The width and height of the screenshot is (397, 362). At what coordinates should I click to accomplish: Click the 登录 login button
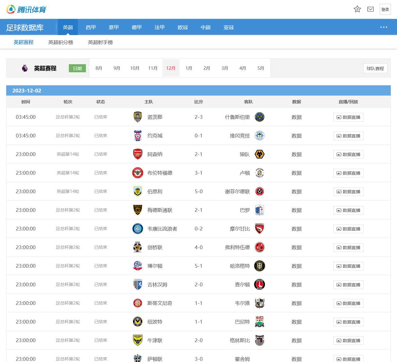[x=385, y=9]
